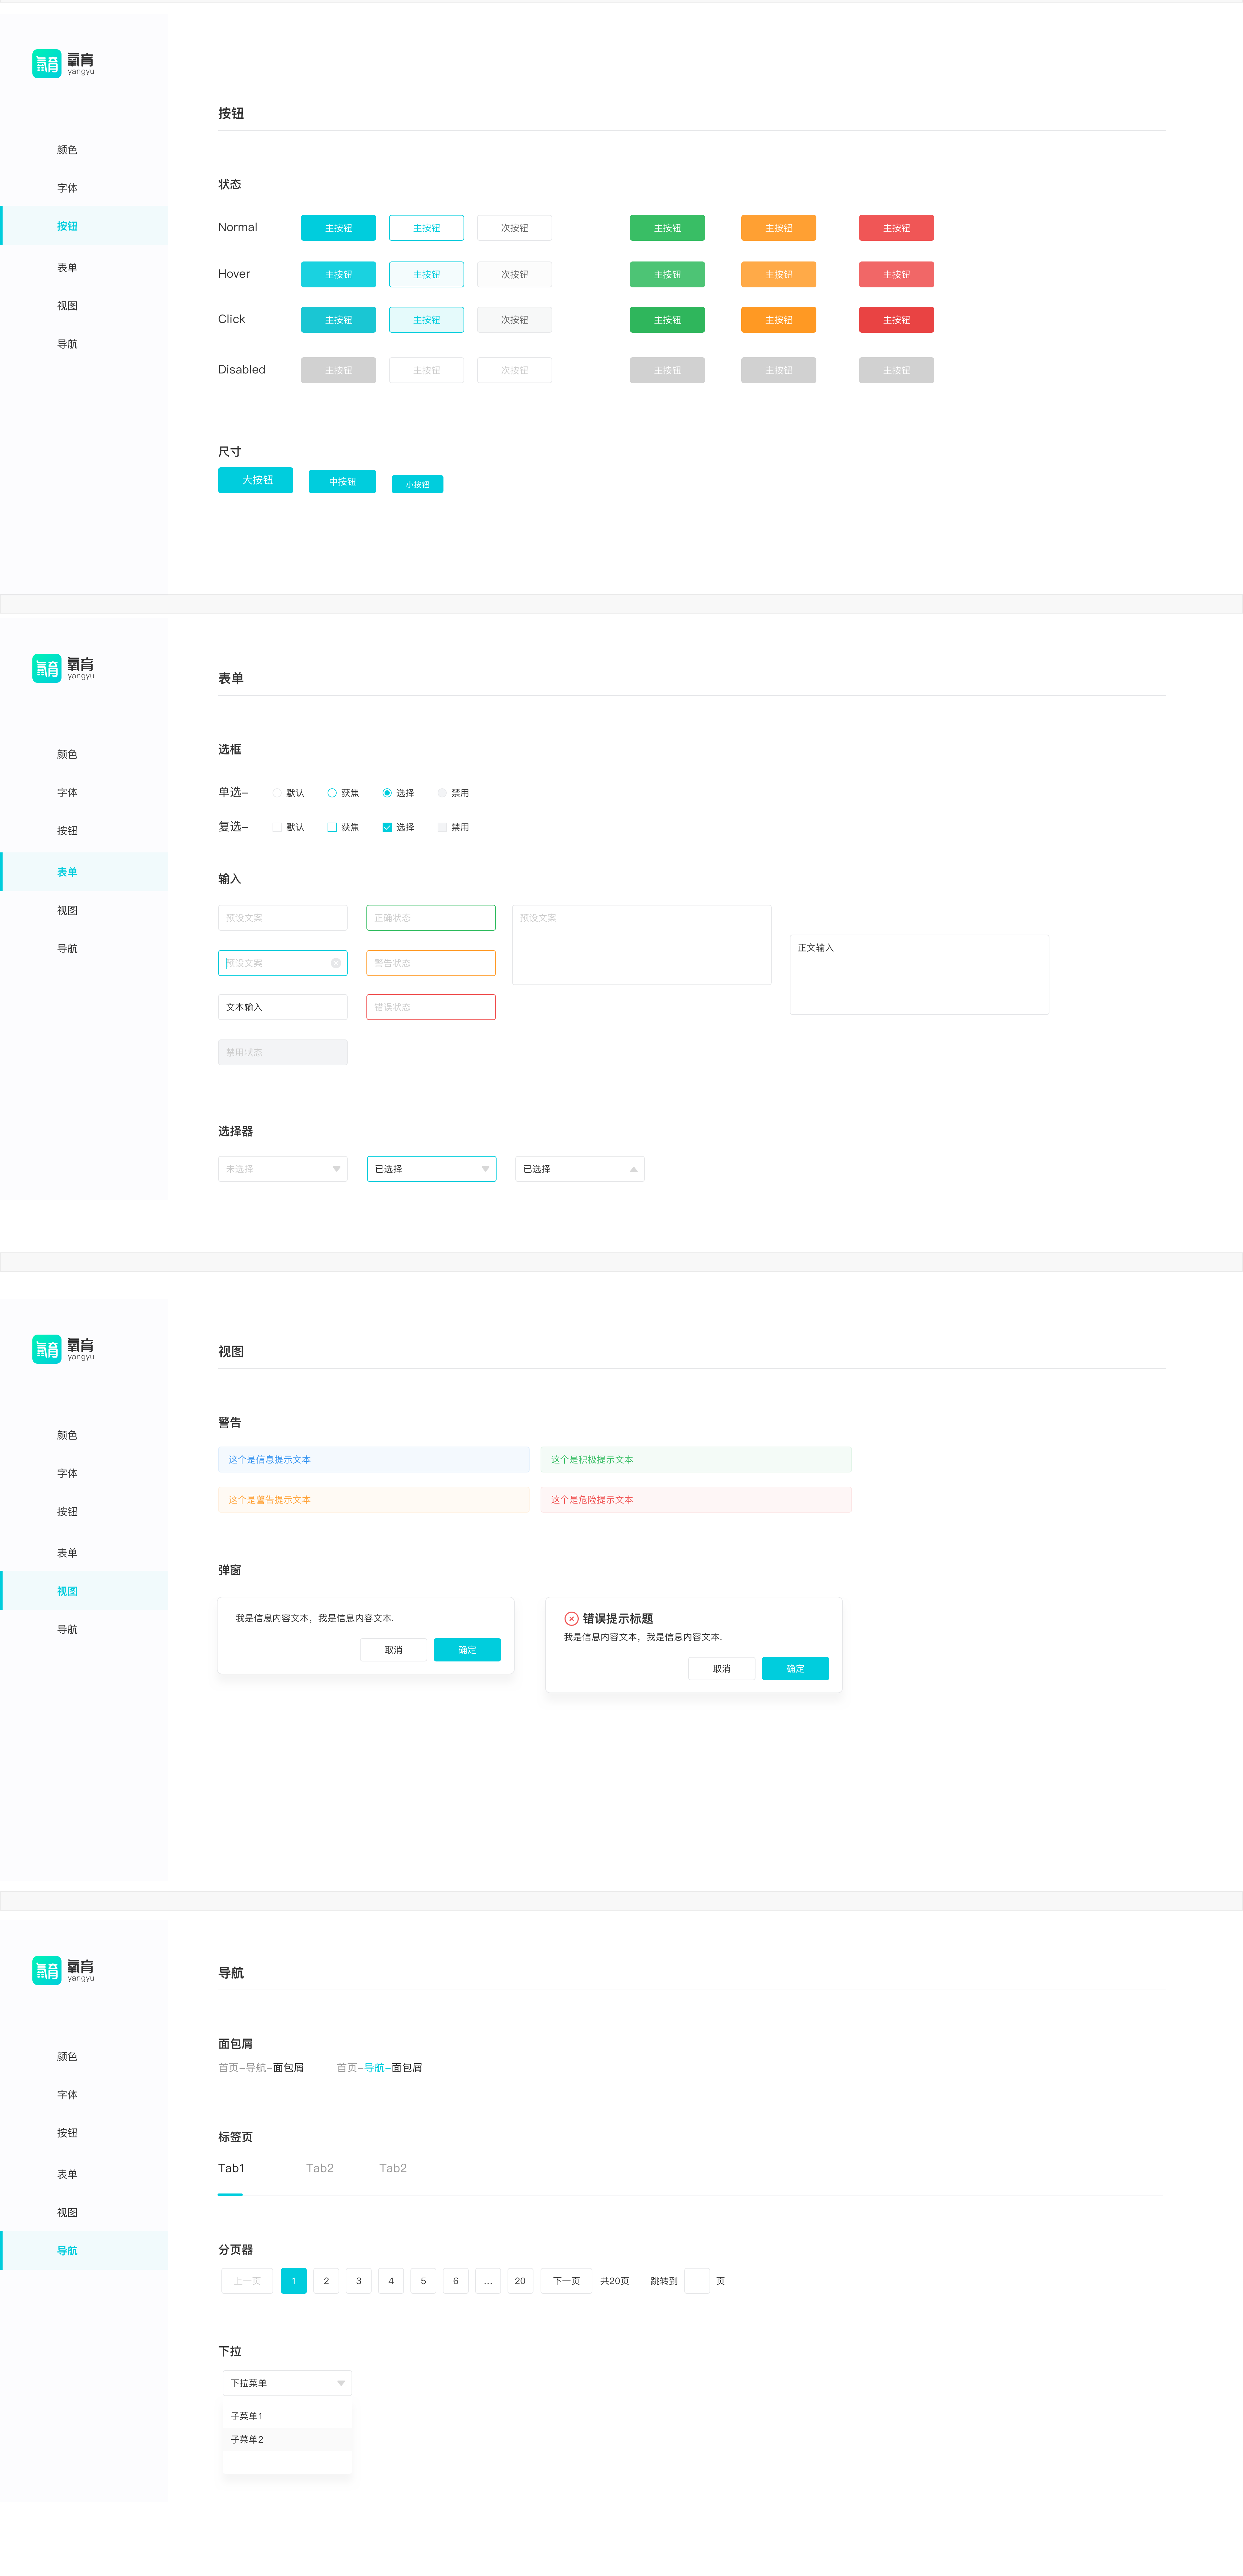Choose the blue-outlined 获焦 radio button
The width and height of the screenshot is (1243, 2576).
pos(332,793)
